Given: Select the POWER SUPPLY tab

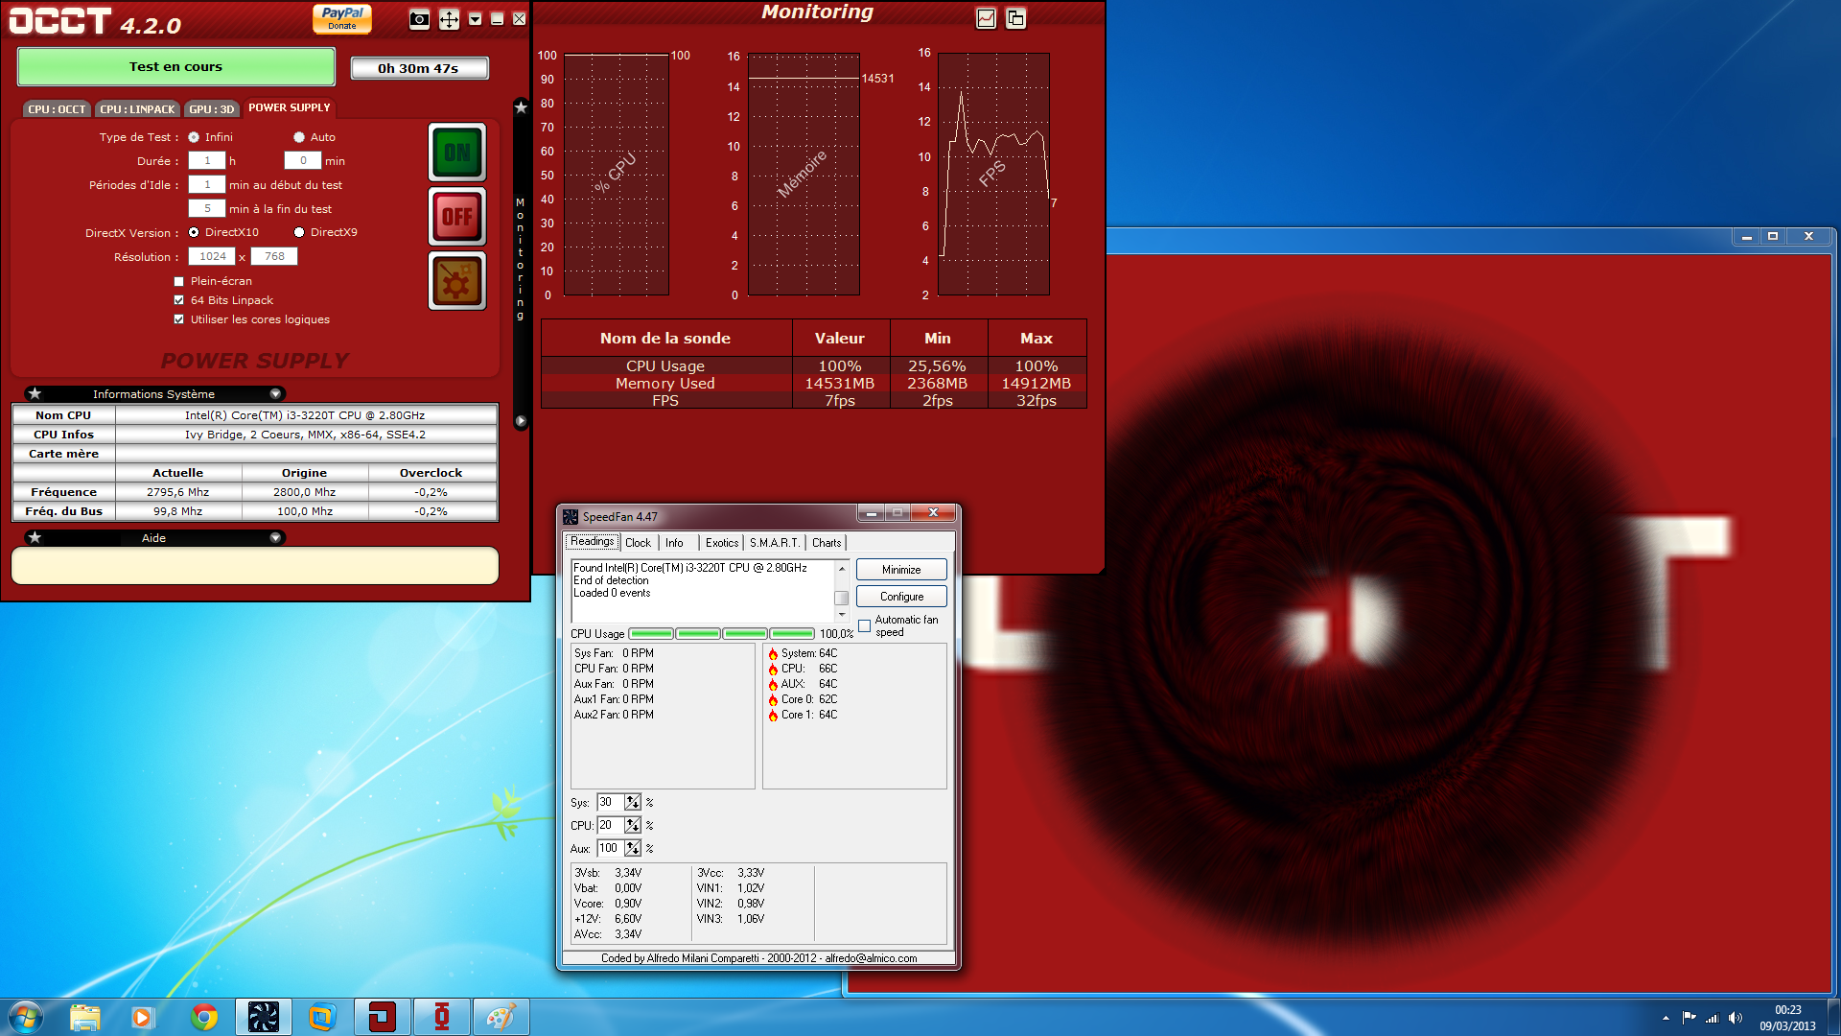Looking at the screenshot, I should pyautogui.click(x=290, y=107).
